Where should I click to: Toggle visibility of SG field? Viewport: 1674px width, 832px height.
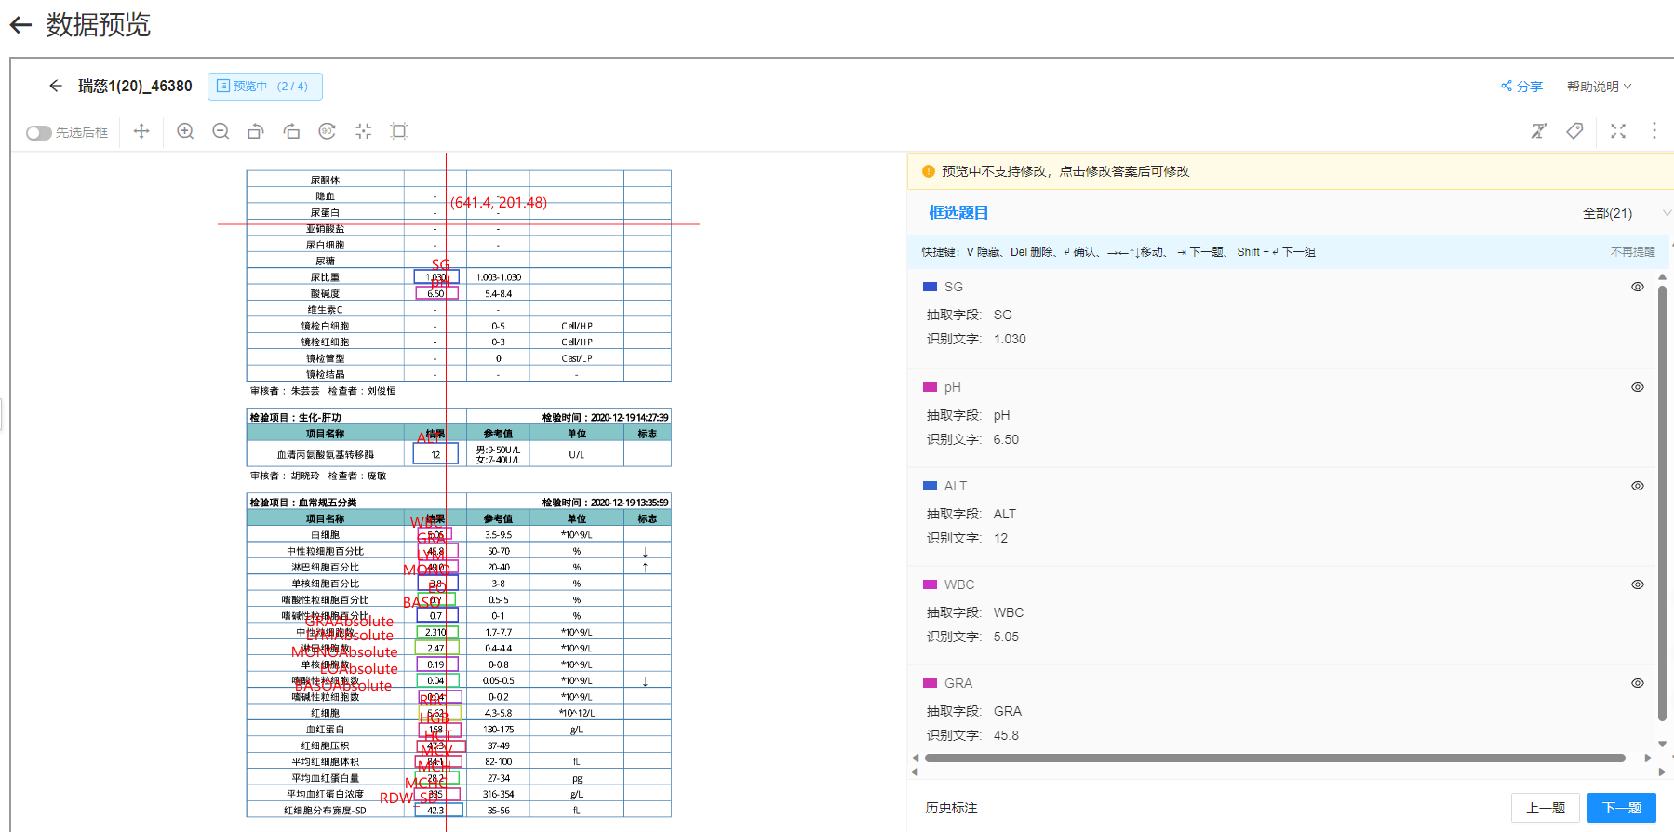point(1638,287)
